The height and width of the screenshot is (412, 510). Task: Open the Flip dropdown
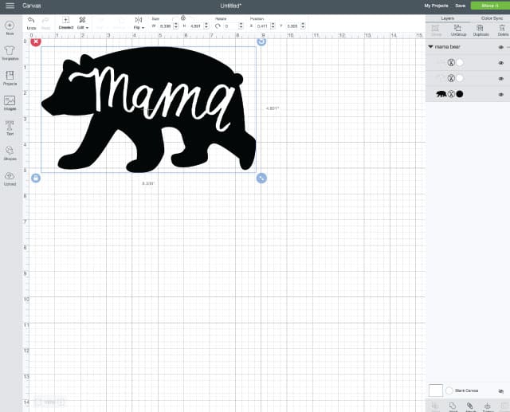click(x=139, y=23)
